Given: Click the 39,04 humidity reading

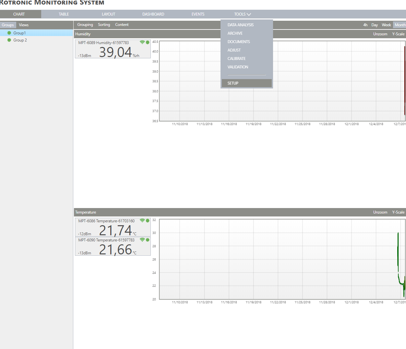Looking at the screenshot, I should (x=115, y=52).
